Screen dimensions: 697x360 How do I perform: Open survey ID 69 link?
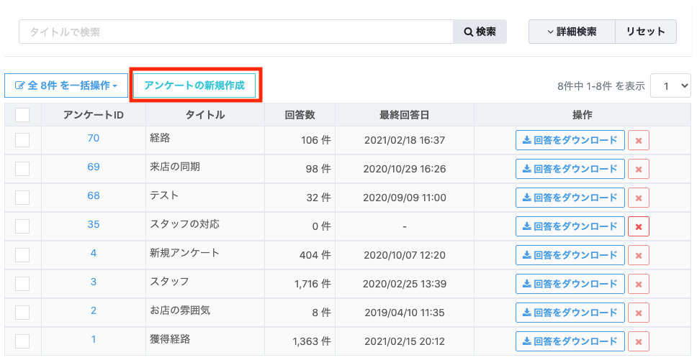coord(94,167)
